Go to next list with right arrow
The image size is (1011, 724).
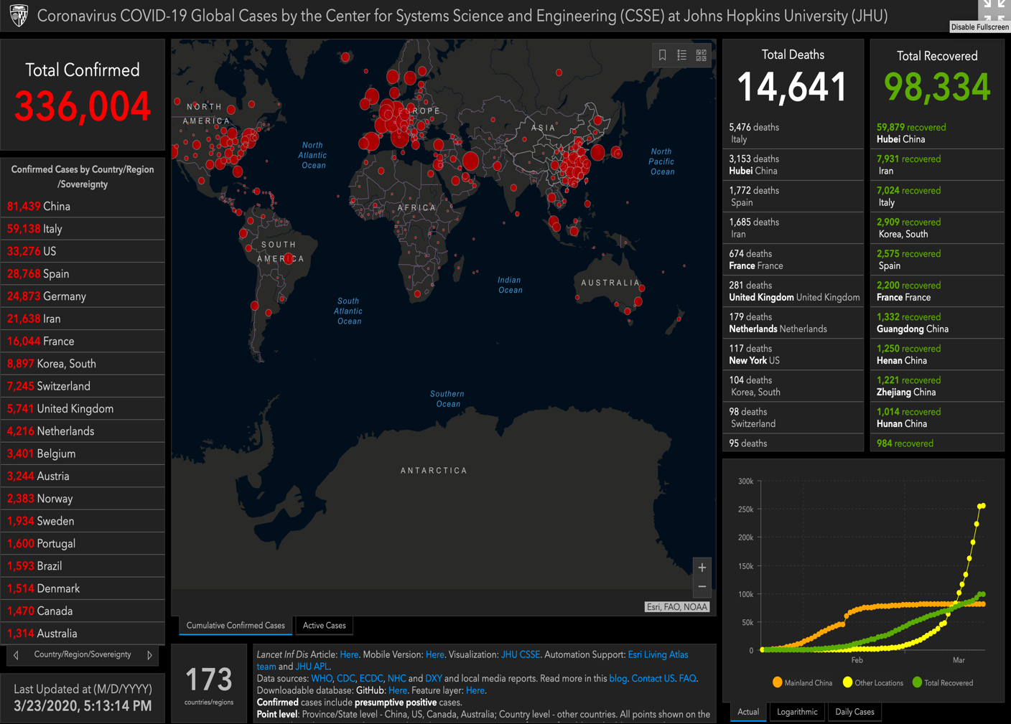coord(149,655)
